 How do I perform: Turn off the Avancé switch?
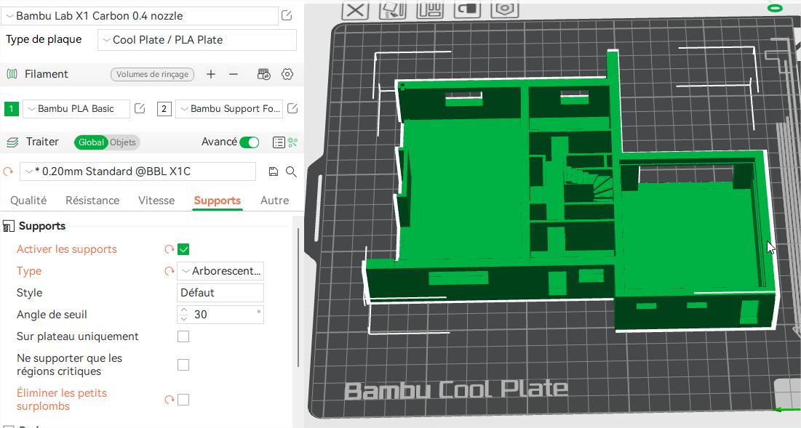point(250,142)
